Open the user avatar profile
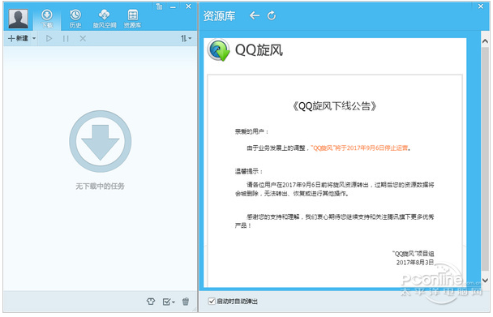 18,19
